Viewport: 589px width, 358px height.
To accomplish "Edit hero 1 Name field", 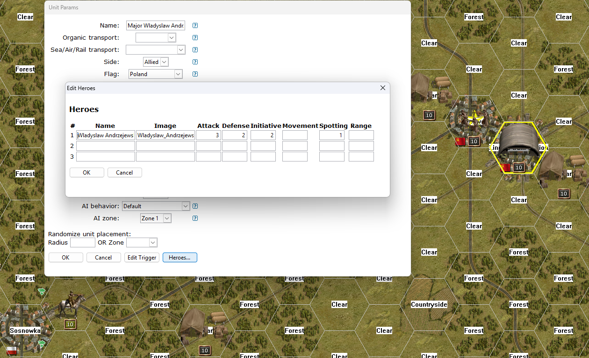I will tap(106, 135).
